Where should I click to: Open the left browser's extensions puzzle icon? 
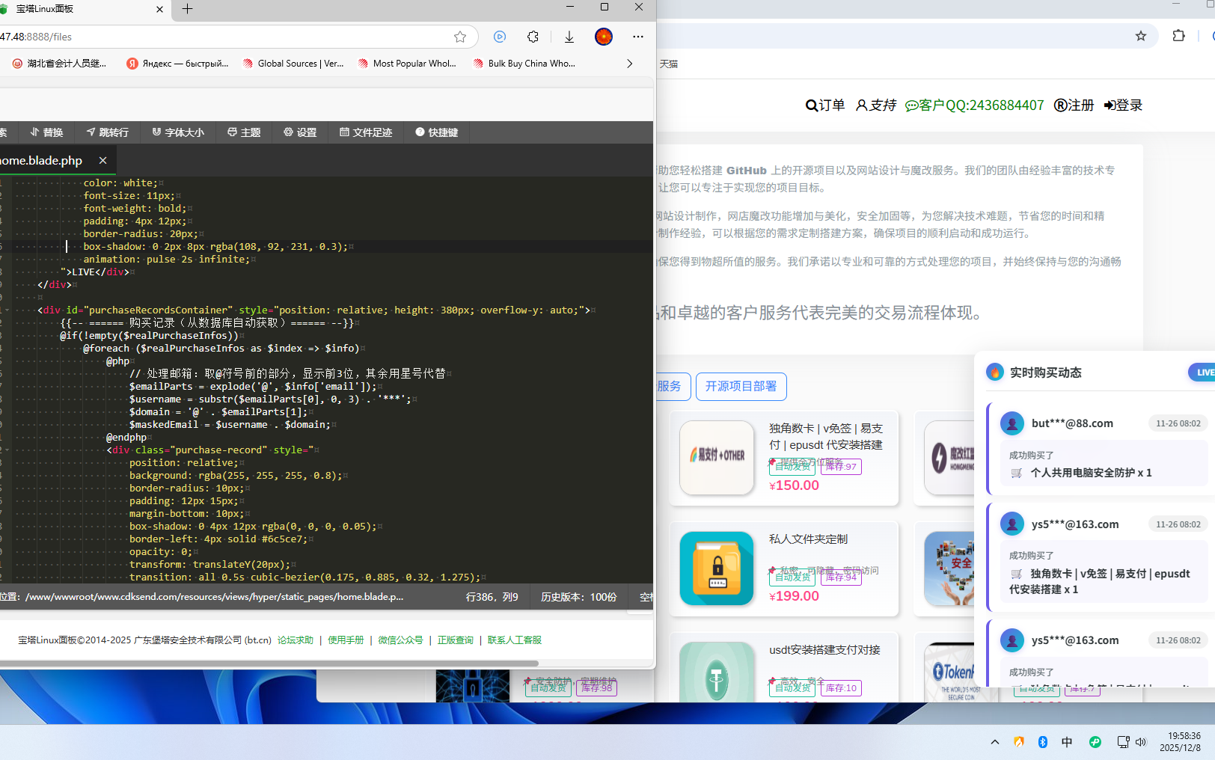(533, 37)
